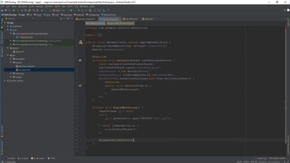Collapse the java folder
This screenshot has width=290, height=163.
[x=8, y=30]
